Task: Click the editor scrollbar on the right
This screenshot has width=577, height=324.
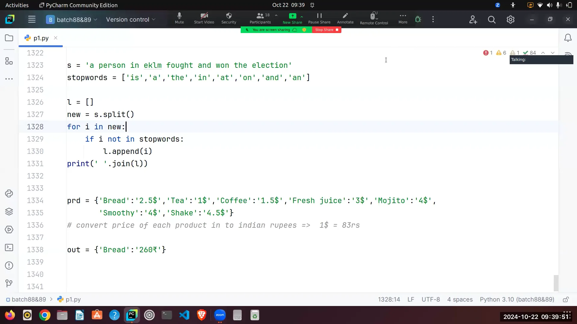Action: (556, 283)
